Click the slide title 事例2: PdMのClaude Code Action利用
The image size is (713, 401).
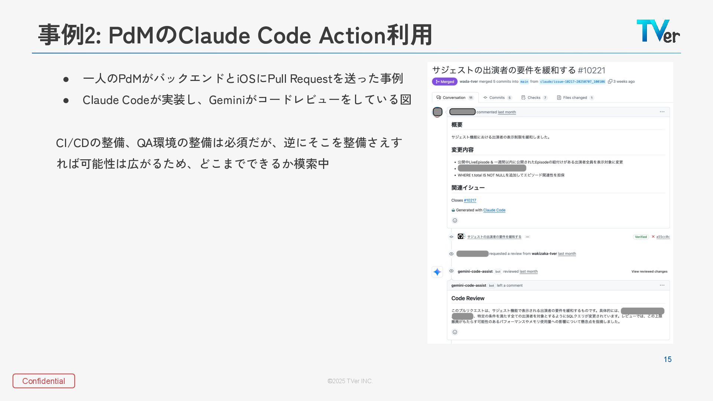(235, 35)
